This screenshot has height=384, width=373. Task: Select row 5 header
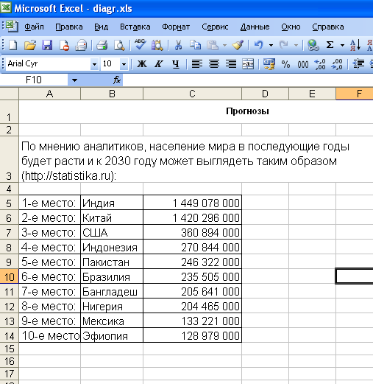(9, 203)
